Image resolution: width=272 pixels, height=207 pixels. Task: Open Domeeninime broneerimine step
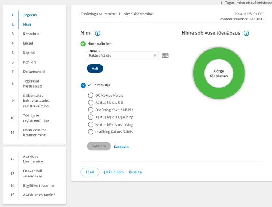point(35,133)
